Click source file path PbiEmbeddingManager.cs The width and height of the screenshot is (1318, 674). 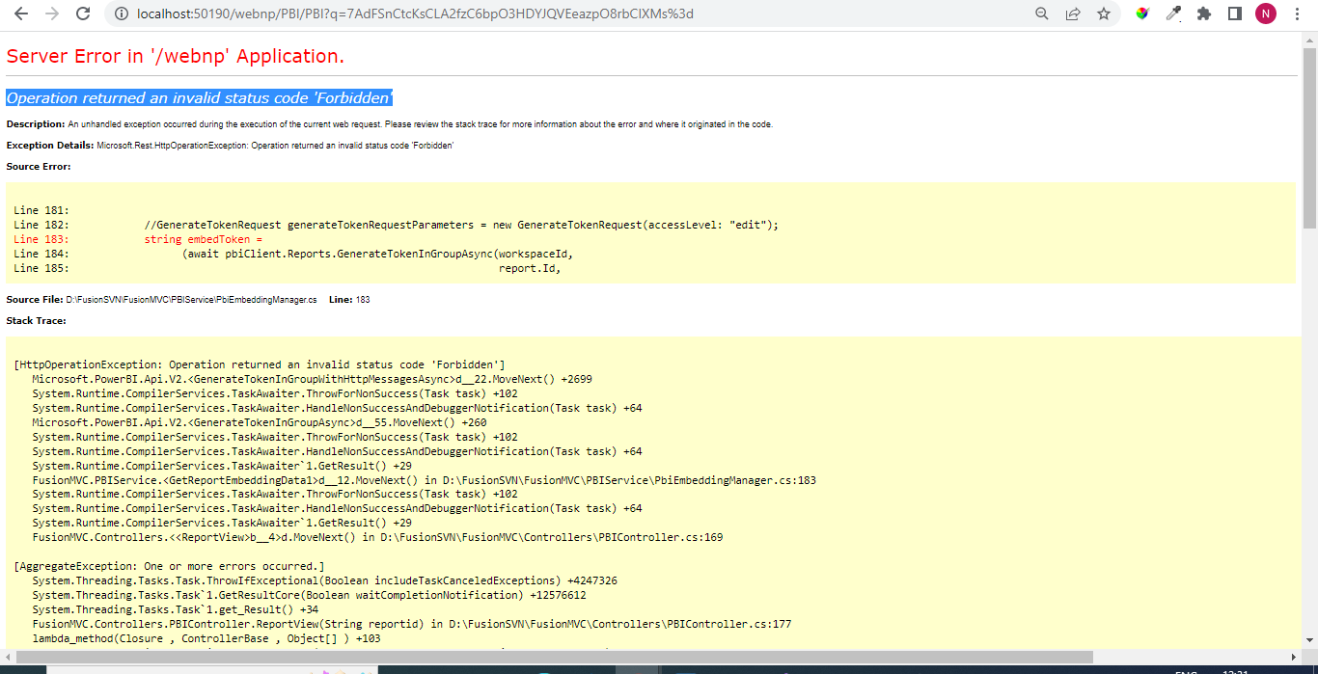[x=191, y=300]
